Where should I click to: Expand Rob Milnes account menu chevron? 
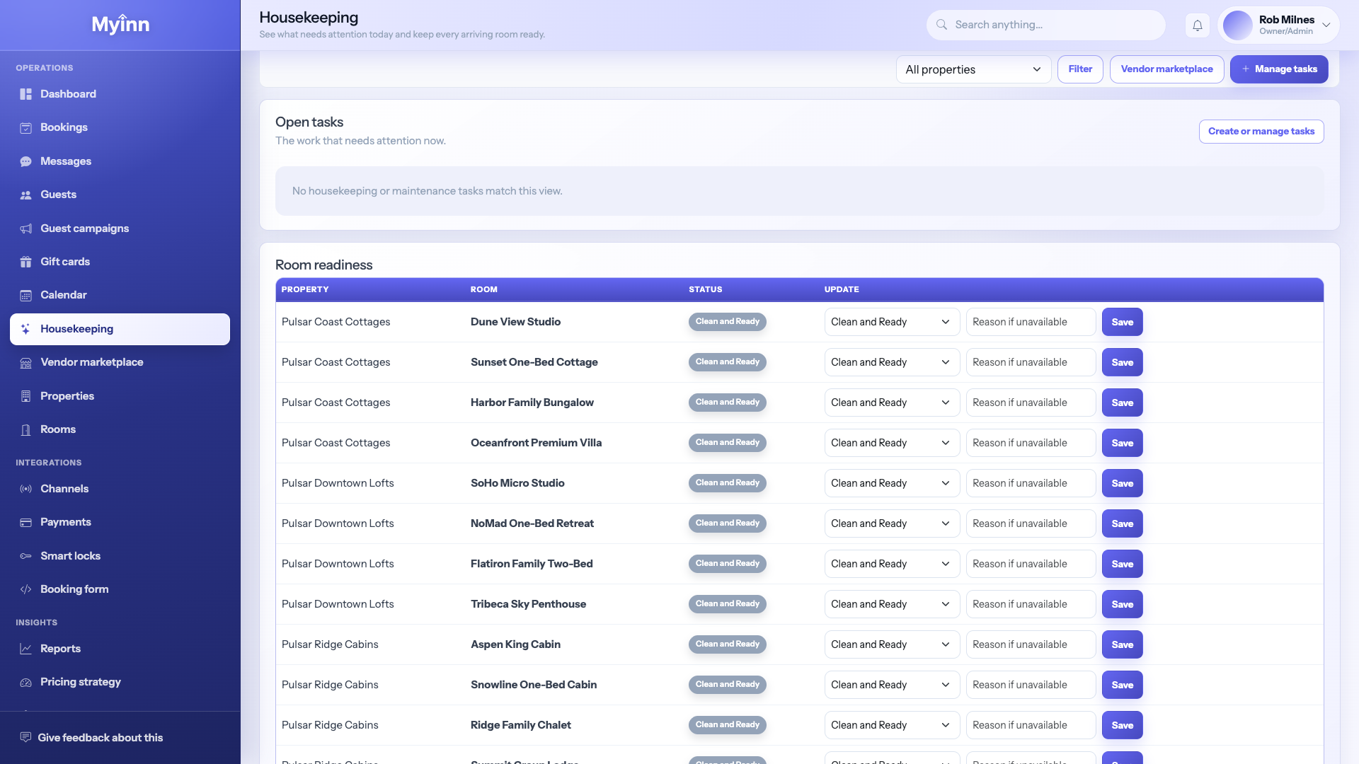point(1326,25)
